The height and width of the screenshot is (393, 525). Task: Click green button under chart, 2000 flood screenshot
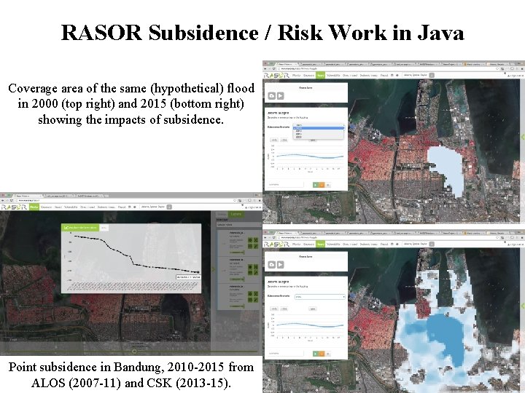click(316, 184)
